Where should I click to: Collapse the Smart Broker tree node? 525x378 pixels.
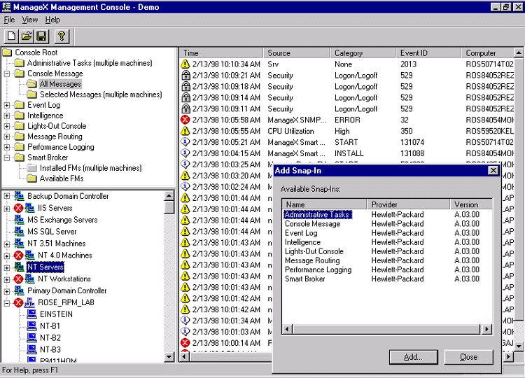coord(7,157)
